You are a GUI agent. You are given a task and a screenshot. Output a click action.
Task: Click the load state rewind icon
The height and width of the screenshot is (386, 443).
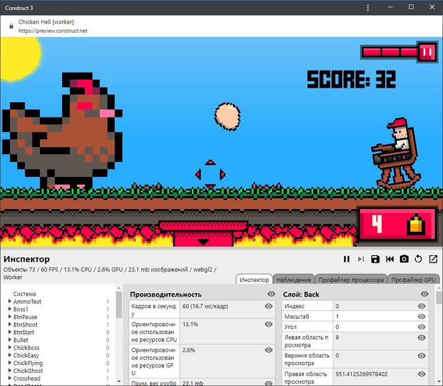click(x=390, y=259)
